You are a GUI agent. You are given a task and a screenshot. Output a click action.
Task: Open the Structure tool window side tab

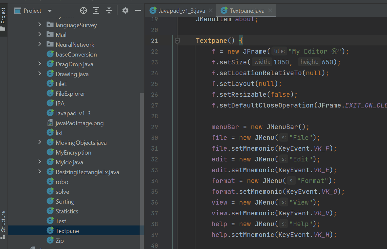coord(3,225)
